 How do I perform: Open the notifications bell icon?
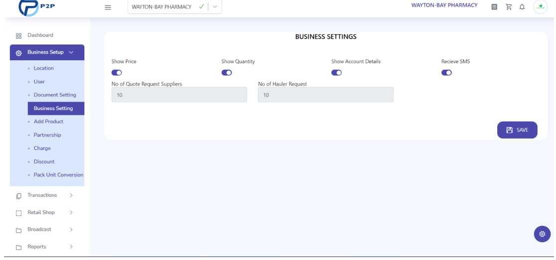[x=522, y=7]
